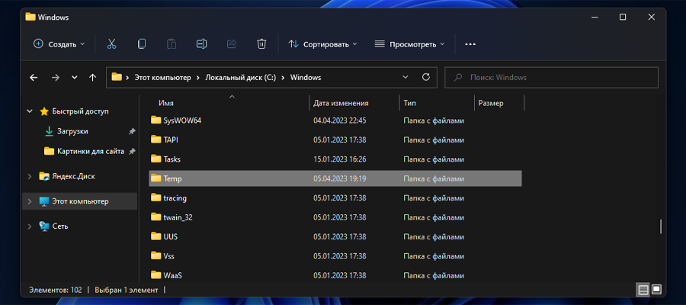Screen dimensions: 686x305
Task: Click the UUS folder icon
Action: point(156,236)
